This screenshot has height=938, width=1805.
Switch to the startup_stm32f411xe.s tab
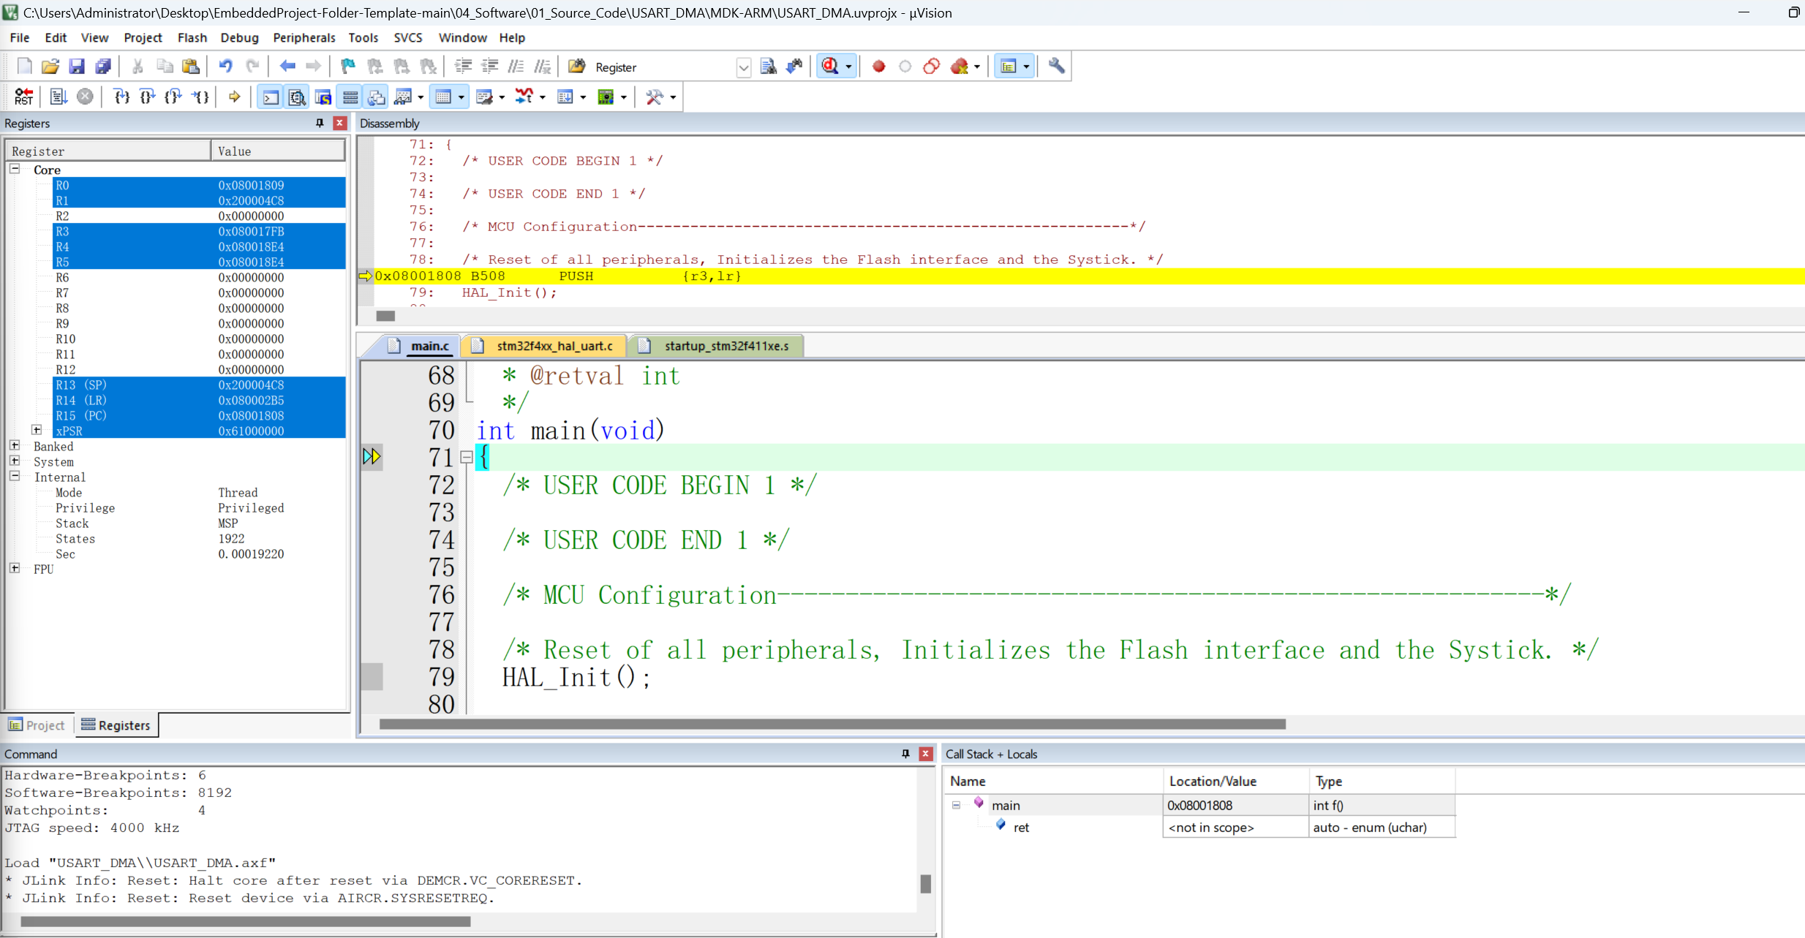coord(725,346)
